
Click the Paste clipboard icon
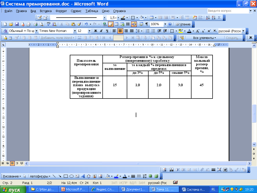pos(73,24)
